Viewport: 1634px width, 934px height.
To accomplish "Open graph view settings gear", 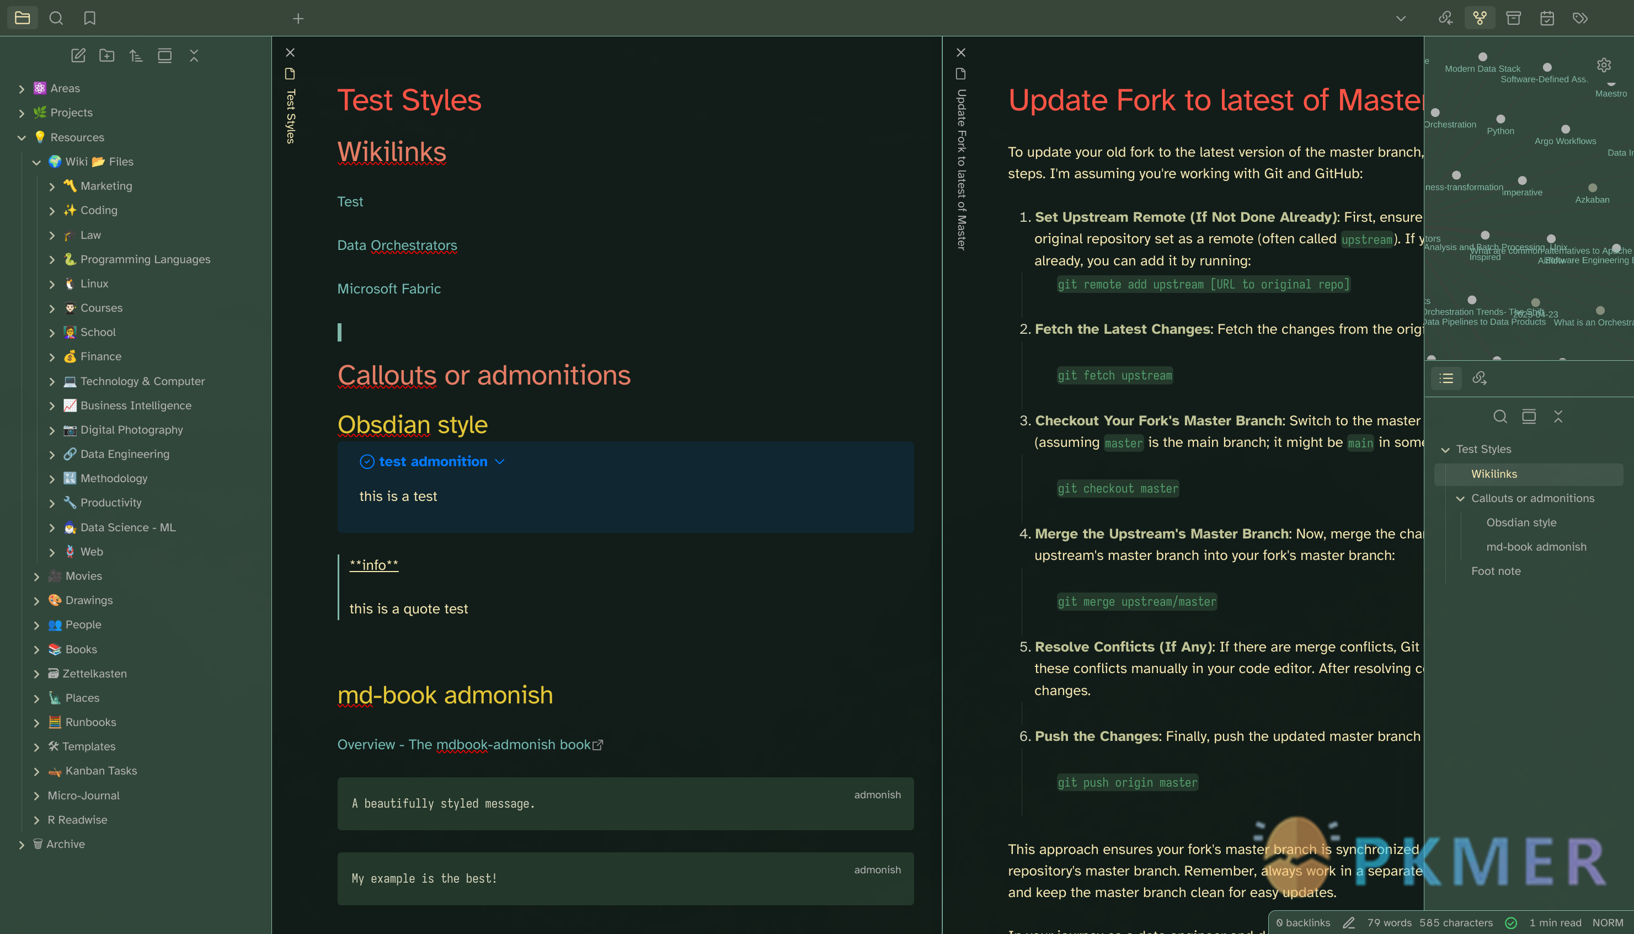I will [x=1604, y=65].
